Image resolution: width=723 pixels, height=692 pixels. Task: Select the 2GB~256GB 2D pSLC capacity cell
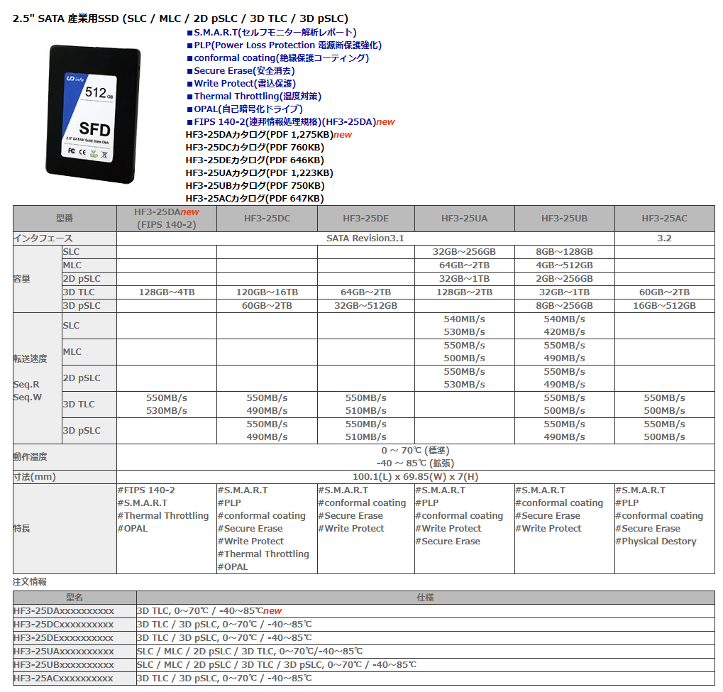(x=564, y=279)
